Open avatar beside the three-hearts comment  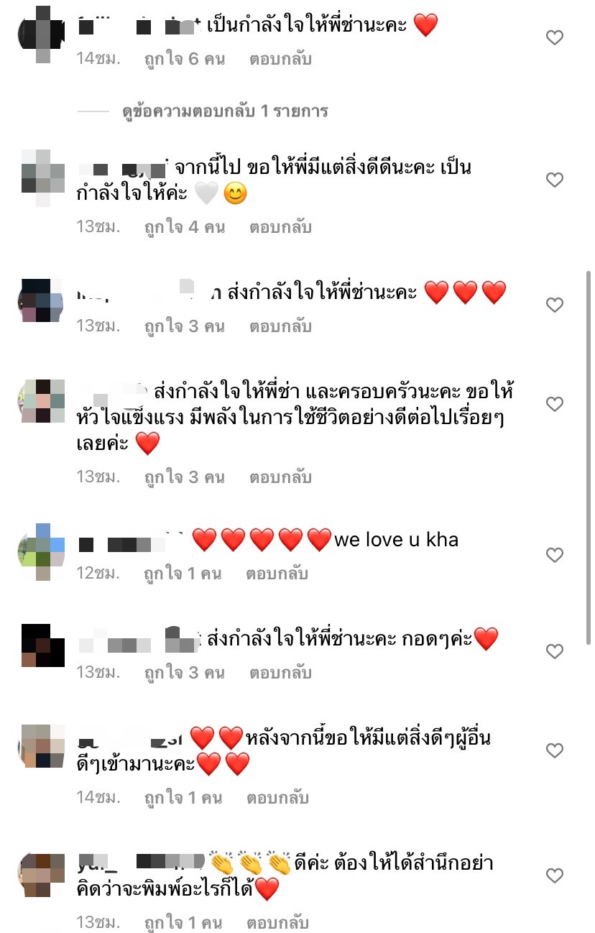coord(41,300)
